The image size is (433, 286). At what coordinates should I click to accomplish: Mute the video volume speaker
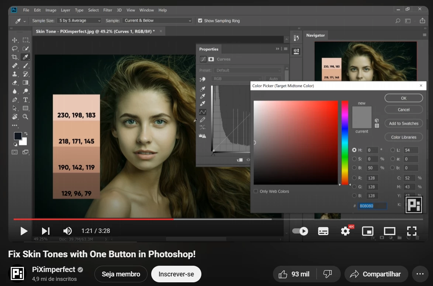tap(67, 231)
